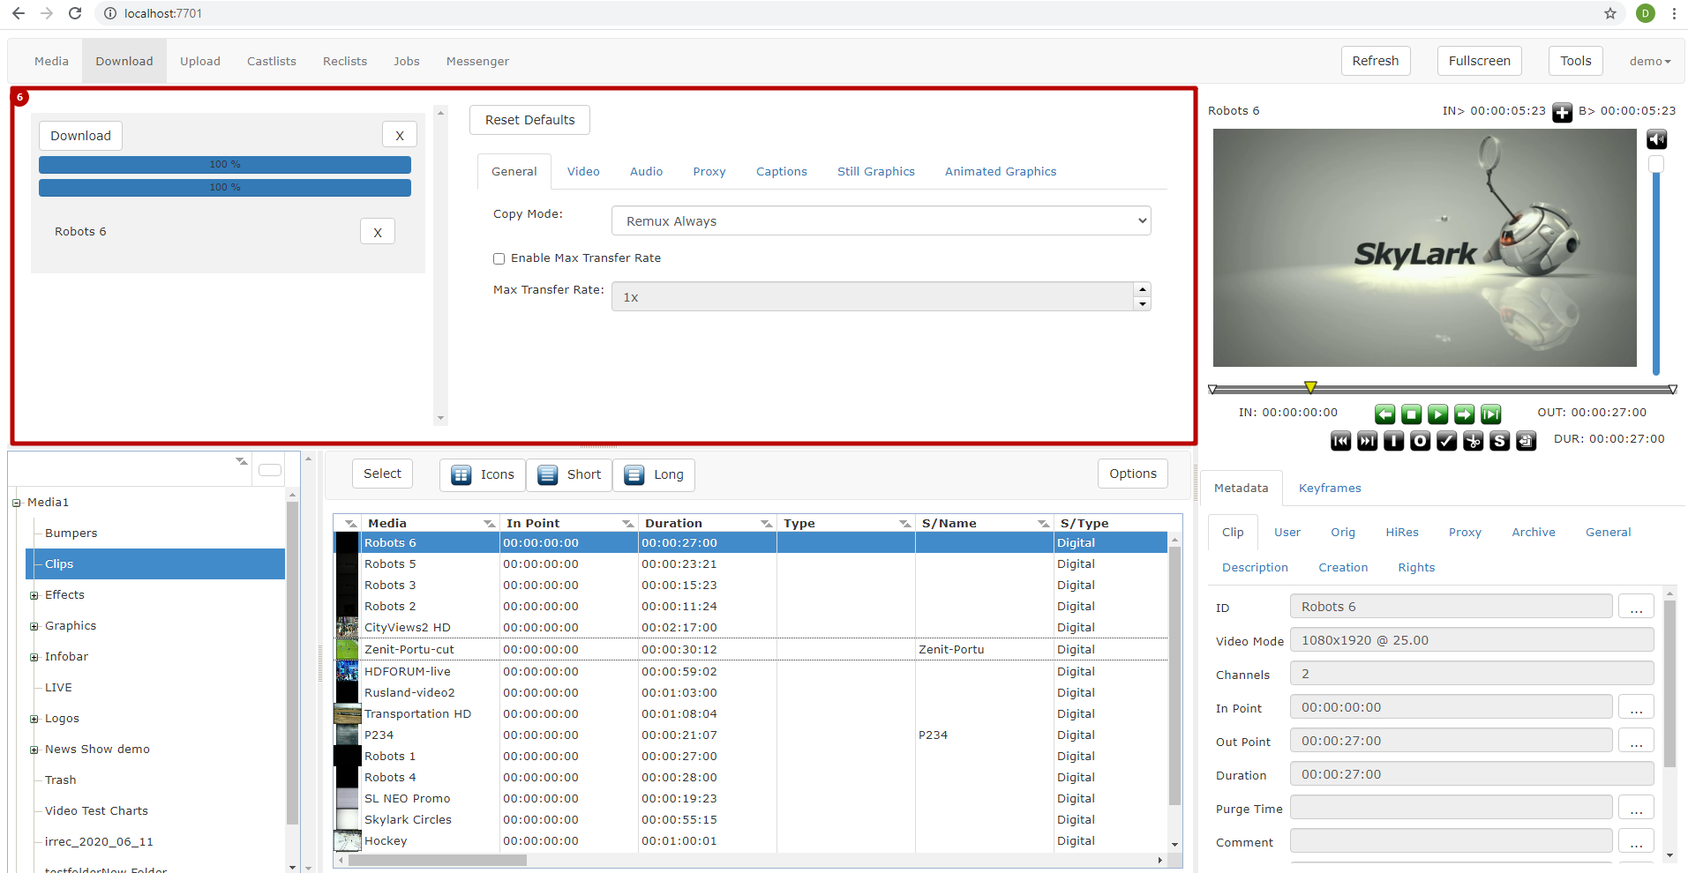Decrease Max Transfer Rate with down stepper
The width and height of the screenshot is (1688, 873).
[1143, 304]
